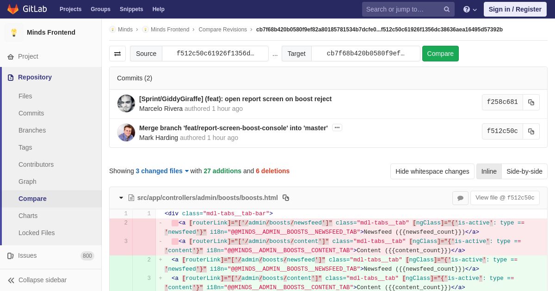Expand the 3 changed files dropdown
Screen dimensions: 555x291
point(162,171)
